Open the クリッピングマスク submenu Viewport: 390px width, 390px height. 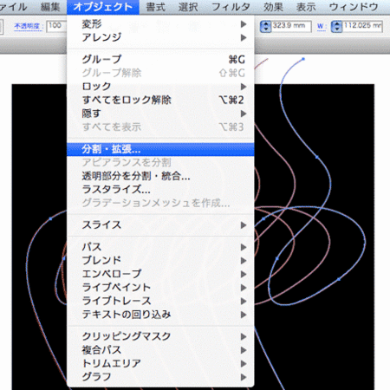point(160,336)
